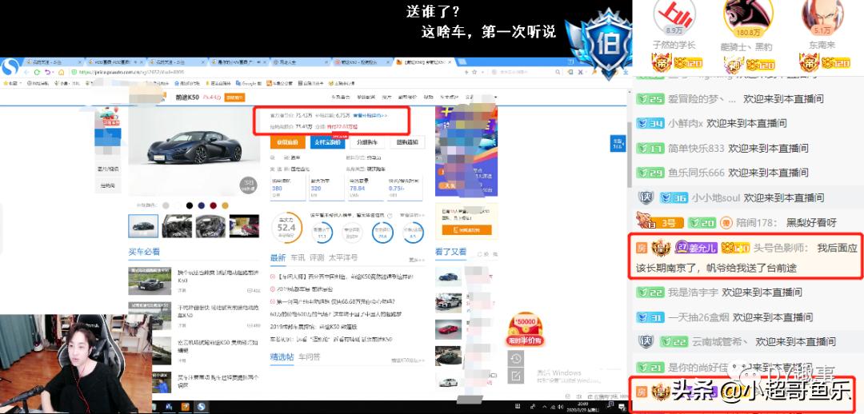Click the 团购通知 button

tap(407, 142)
